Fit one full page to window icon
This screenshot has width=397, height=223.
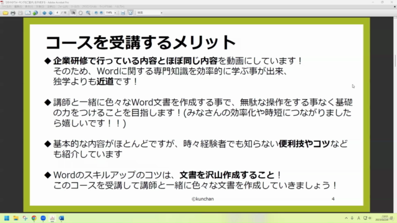[x=130, y=12]
